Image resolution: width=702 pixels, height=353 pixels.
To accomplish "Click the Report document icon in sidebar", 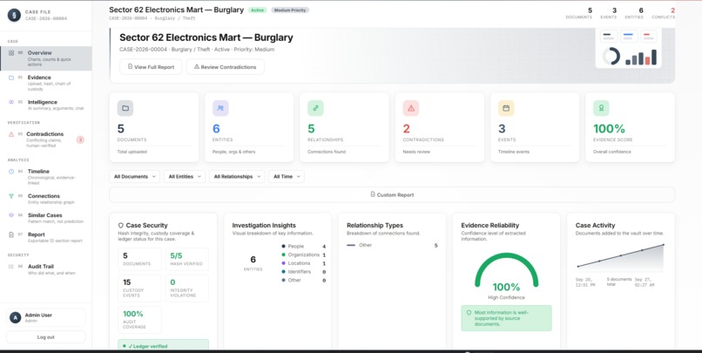I will (11, 234).
